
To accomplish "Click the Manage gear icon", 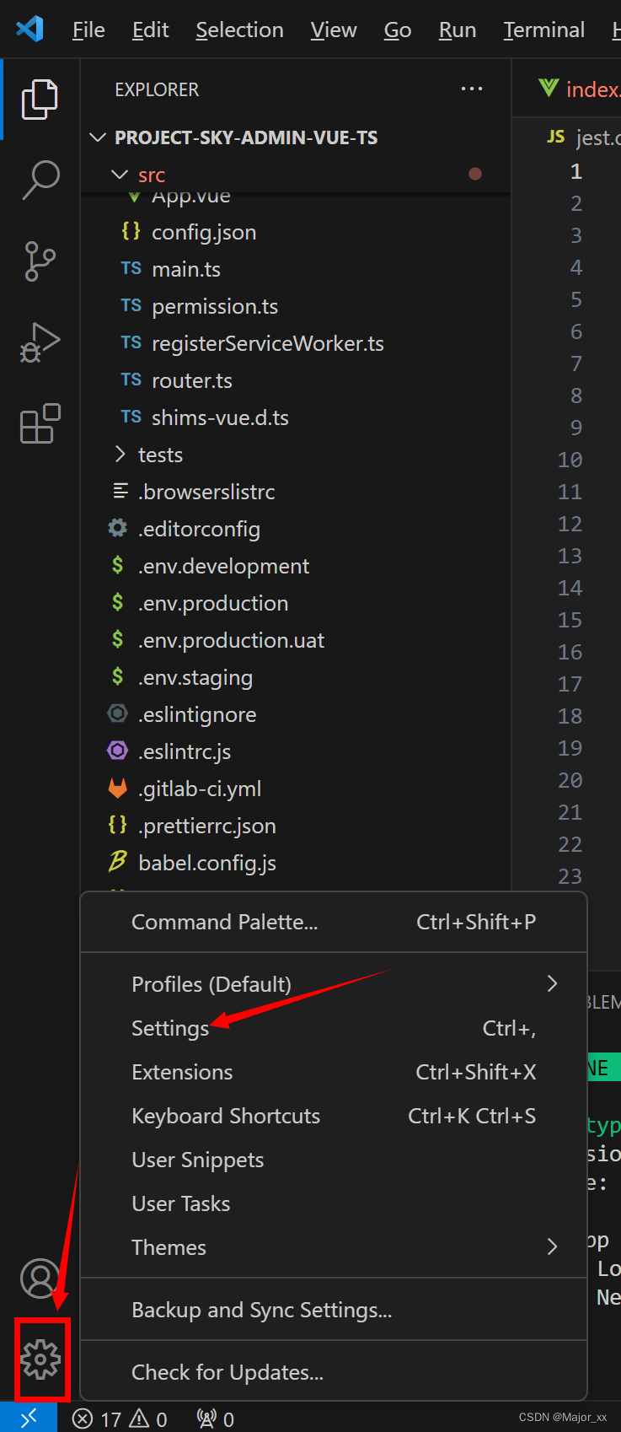I will (40, 1359).
